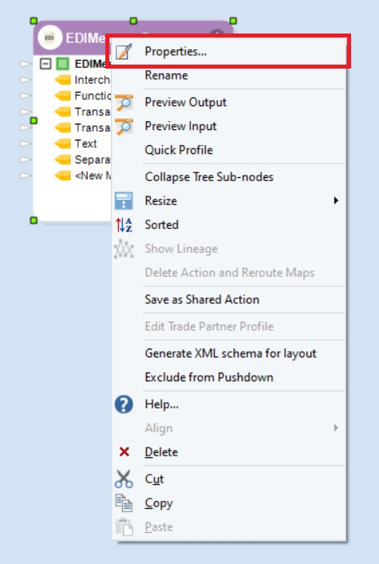The image size is (379, 564).
Task: Click the Copy pages icon
Action: (124, 503)
